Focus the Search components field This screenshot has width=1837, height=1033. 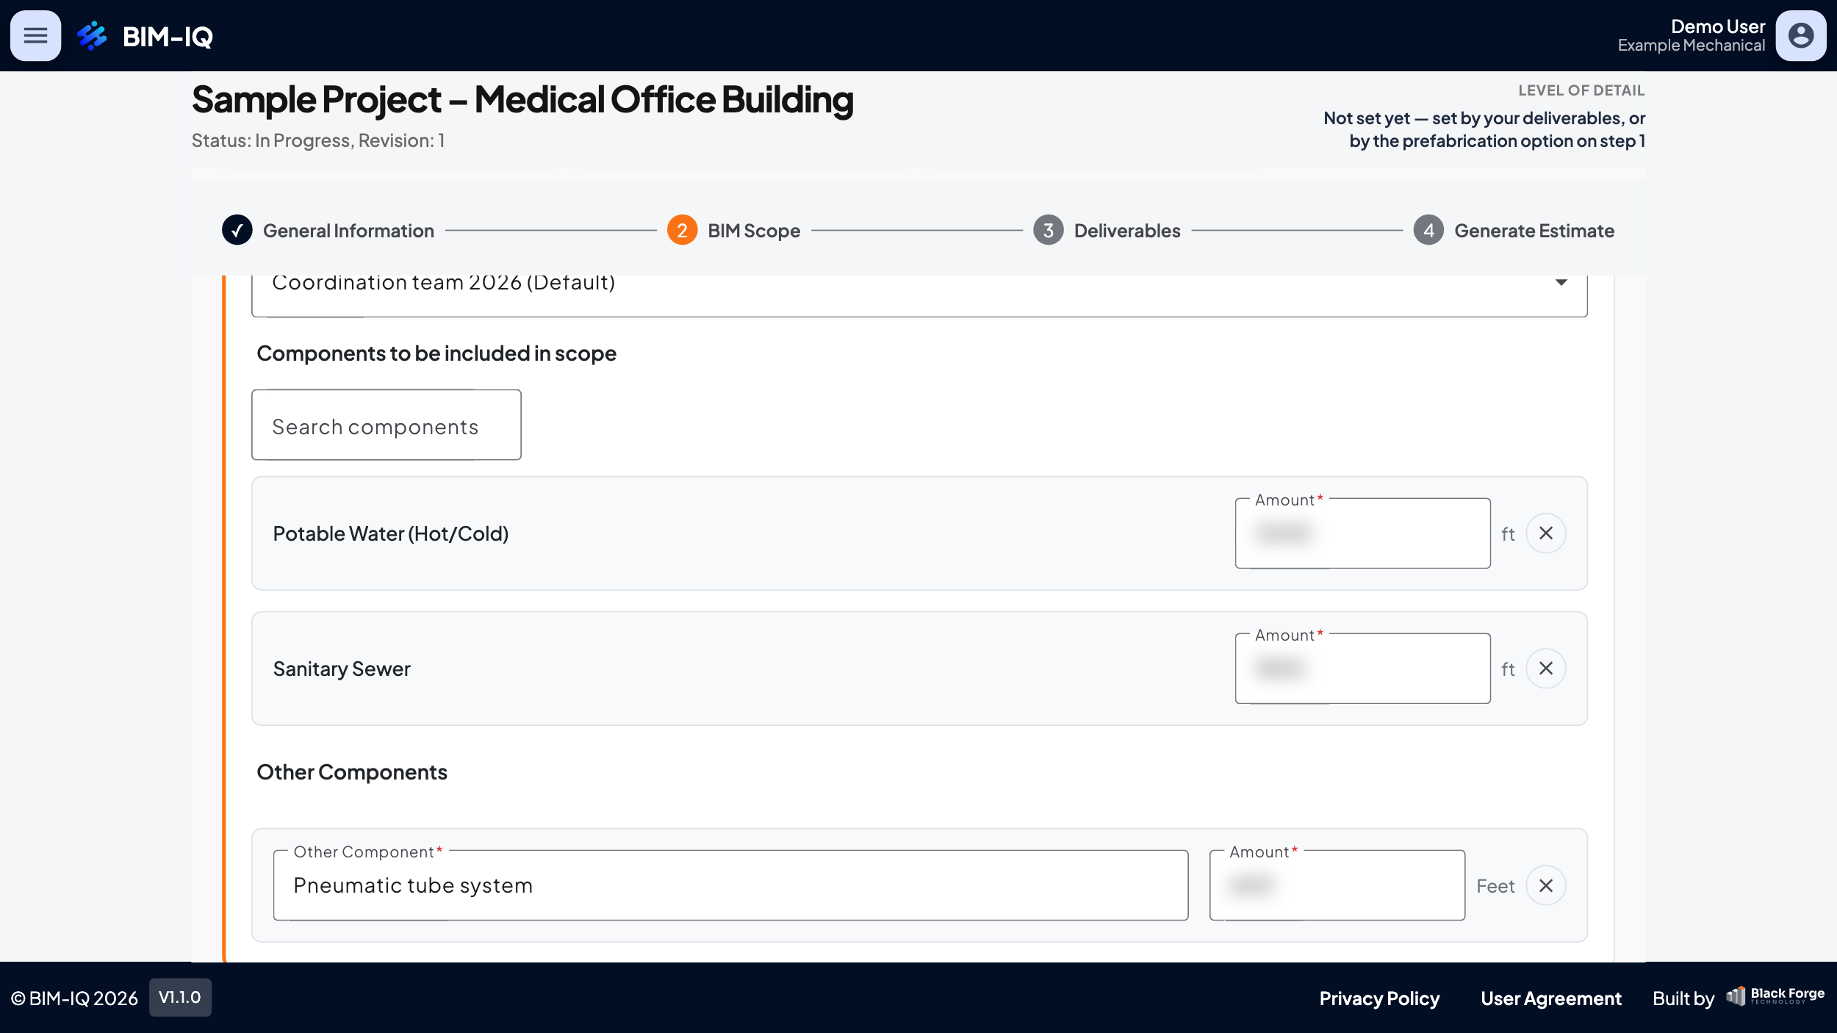click(x=387, y=425)
